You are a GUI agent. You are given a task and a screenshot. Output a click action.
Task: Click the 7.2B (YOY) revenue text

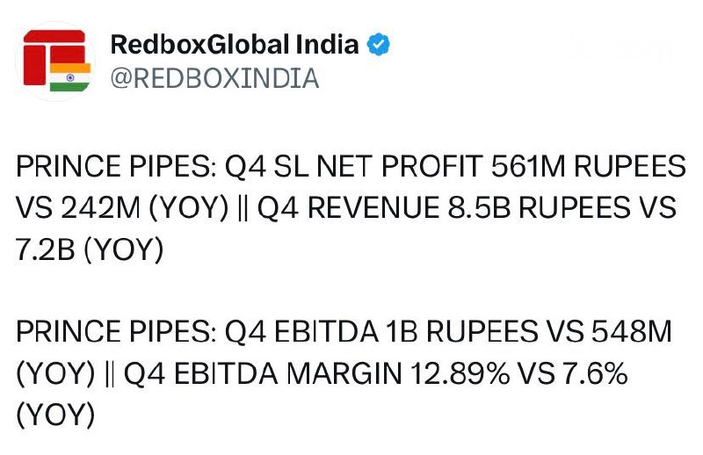(x=90, y=249)
